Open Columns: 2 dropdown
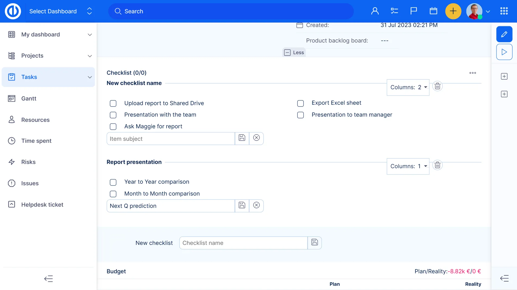Image resolution: width=517 pixels, height=290 pixels. tap(408, 87)
